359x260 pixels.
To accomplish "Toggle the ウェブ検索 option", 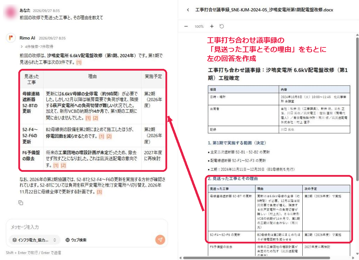I will (x=76, y=240).
